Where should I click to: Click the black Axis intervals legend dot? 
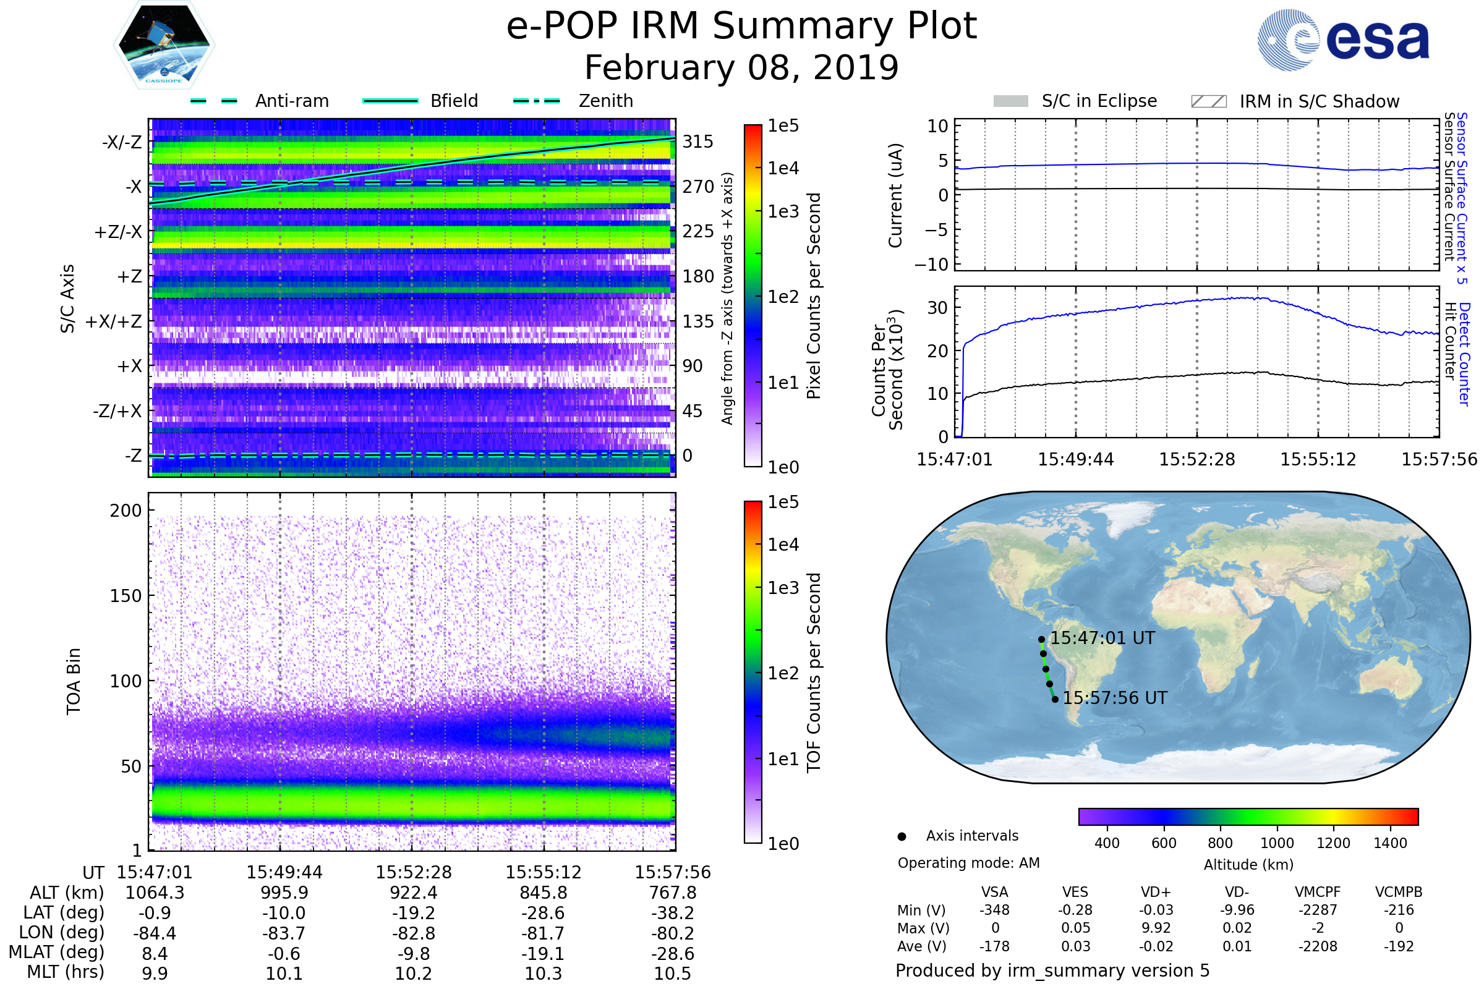click(902, 836)
